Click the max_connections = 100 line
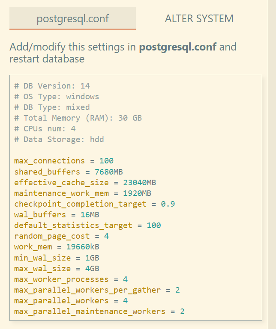276x329 pixels. point(63,161)
